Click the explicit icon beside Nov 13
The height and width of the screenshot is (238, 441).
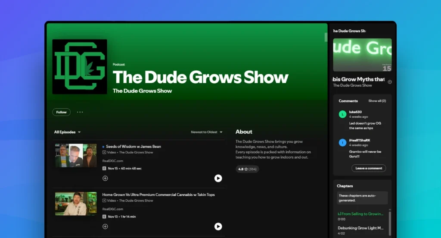tap(104, 216)
